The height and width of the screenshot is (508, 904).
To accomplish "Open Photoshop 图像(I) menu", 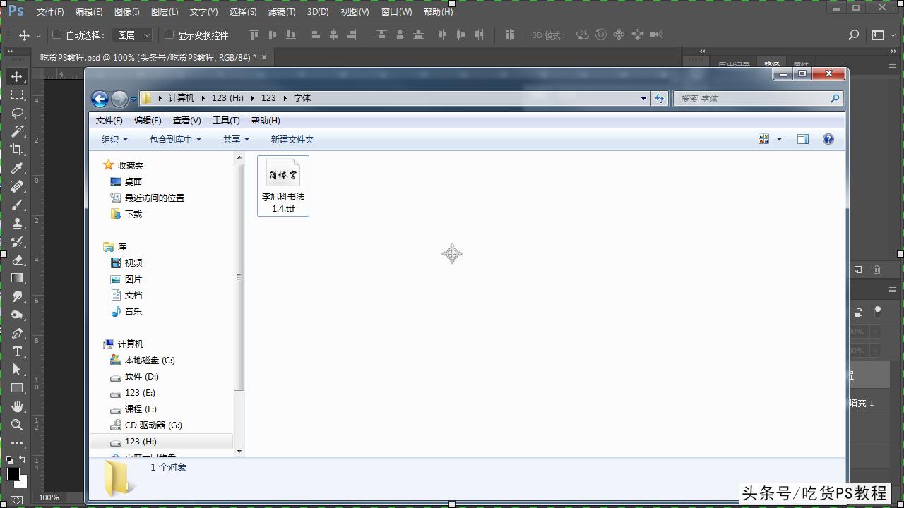I will pyautogui.click(x=126, y=12).
